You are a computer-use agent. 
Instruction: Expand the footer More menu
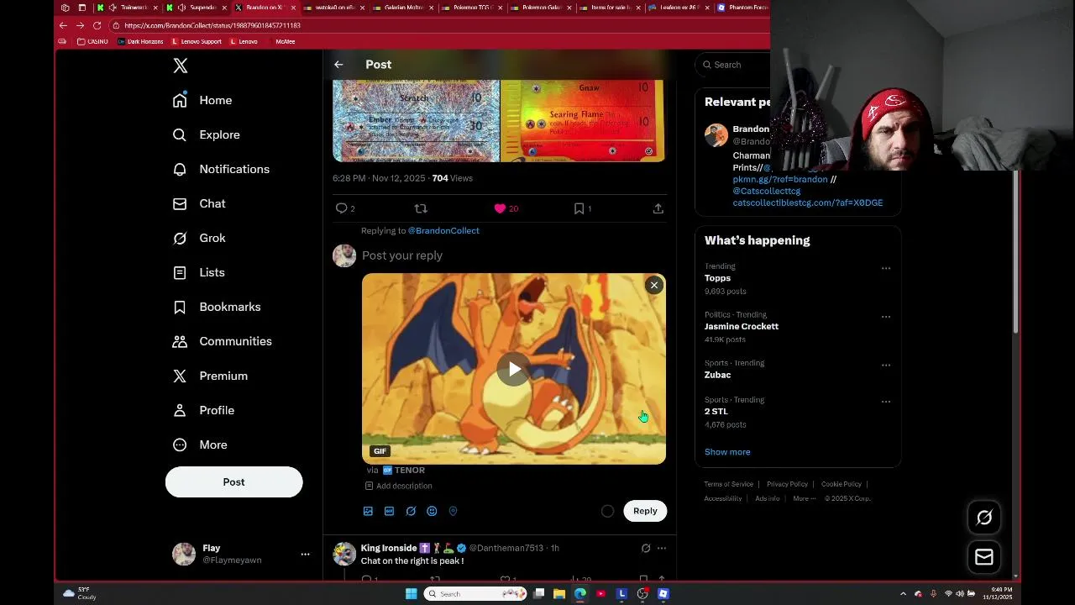(x=803, y=498)
